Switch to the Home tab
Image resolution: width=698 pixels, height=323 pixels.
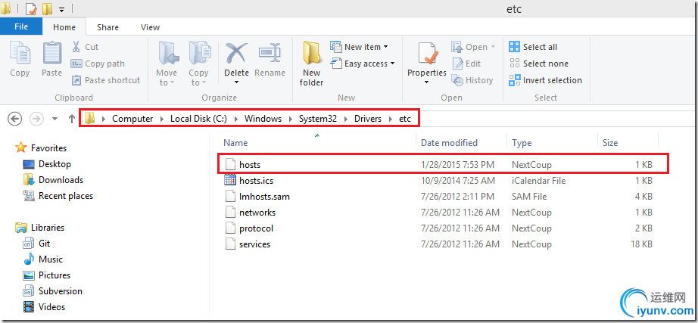click(x=64, y=26)
